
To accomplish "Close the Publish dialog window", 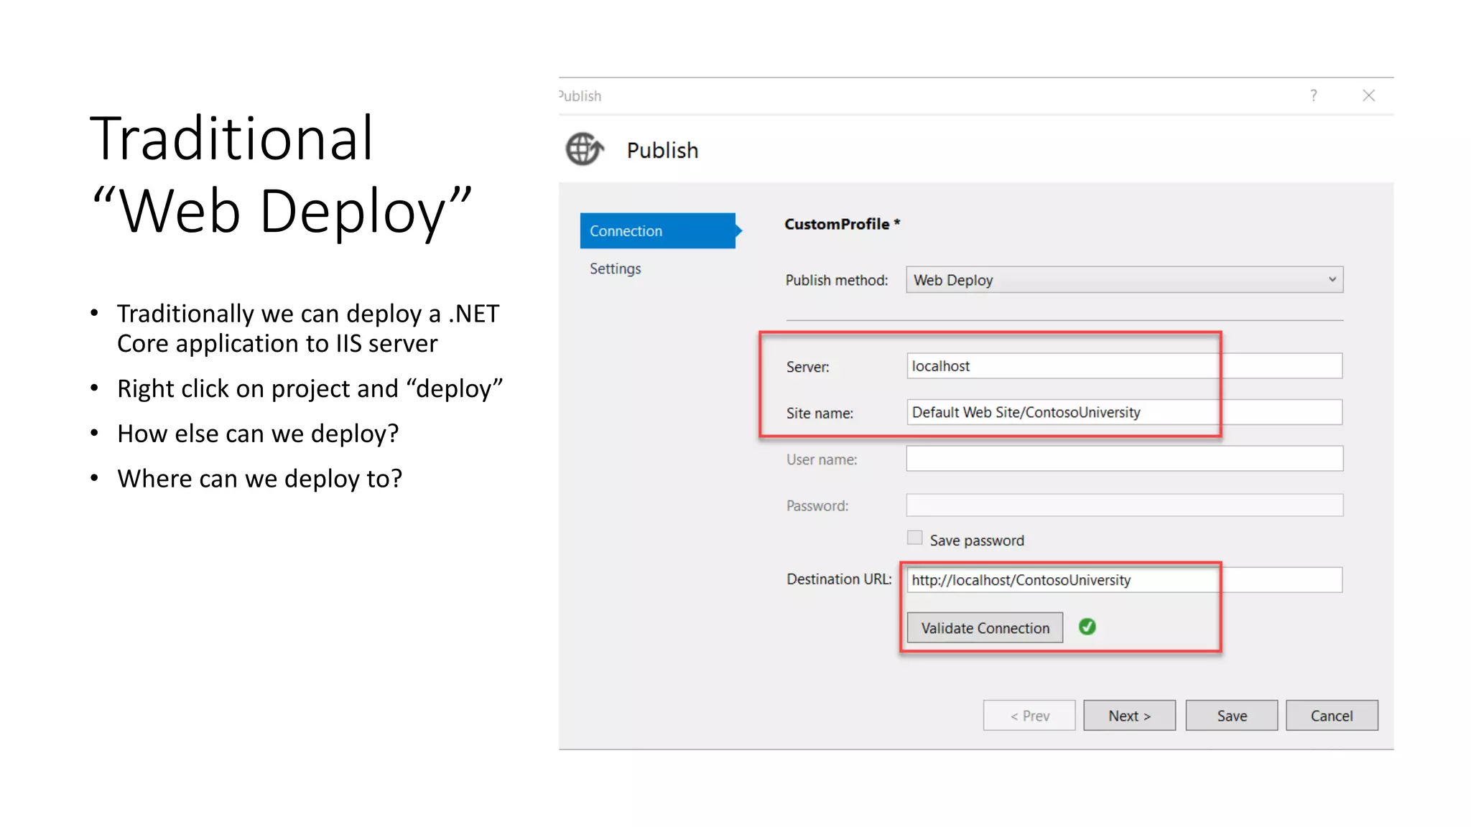I will [1368, 95].
